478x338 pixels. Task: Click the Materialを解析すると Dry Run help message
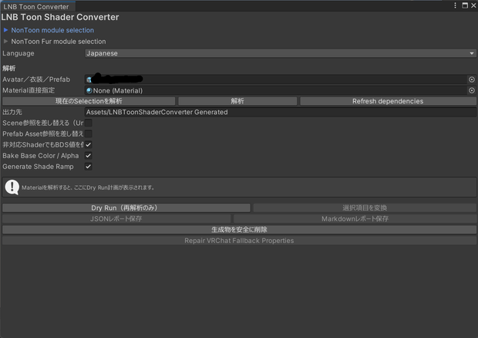click(88, 188)
